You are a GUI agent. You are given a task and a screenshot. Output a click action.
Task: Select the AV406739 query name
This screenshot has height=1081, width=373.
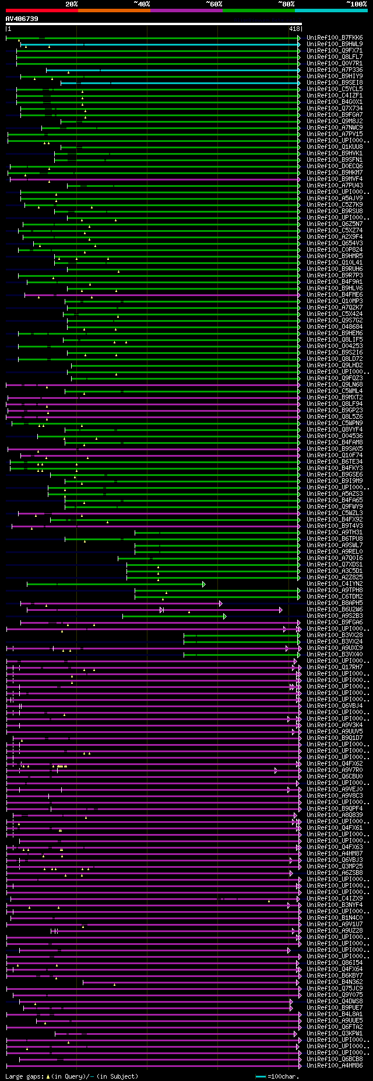(x=22, y=19)
